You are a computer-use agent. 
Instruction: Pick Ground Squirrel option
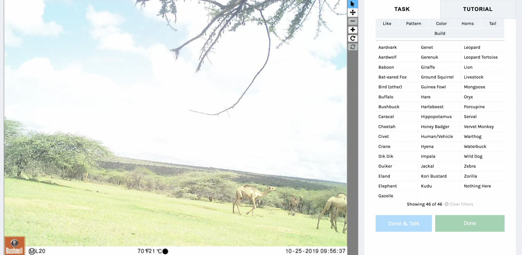pyautogui.click(x=440, y=77)
